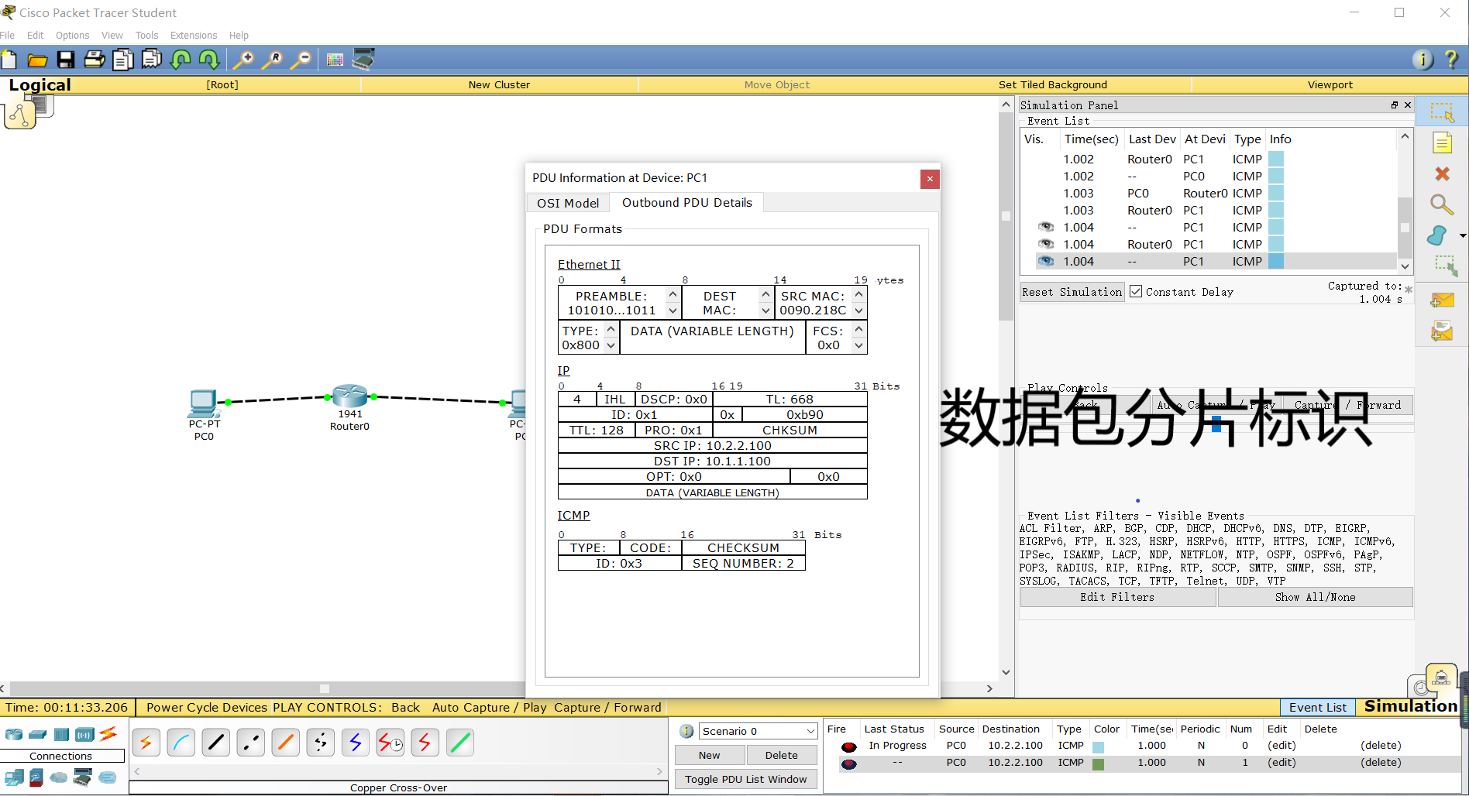Click the Show All/None button
The height and width of the screenshot is (796, 1469).
[x=1315, y=597]
